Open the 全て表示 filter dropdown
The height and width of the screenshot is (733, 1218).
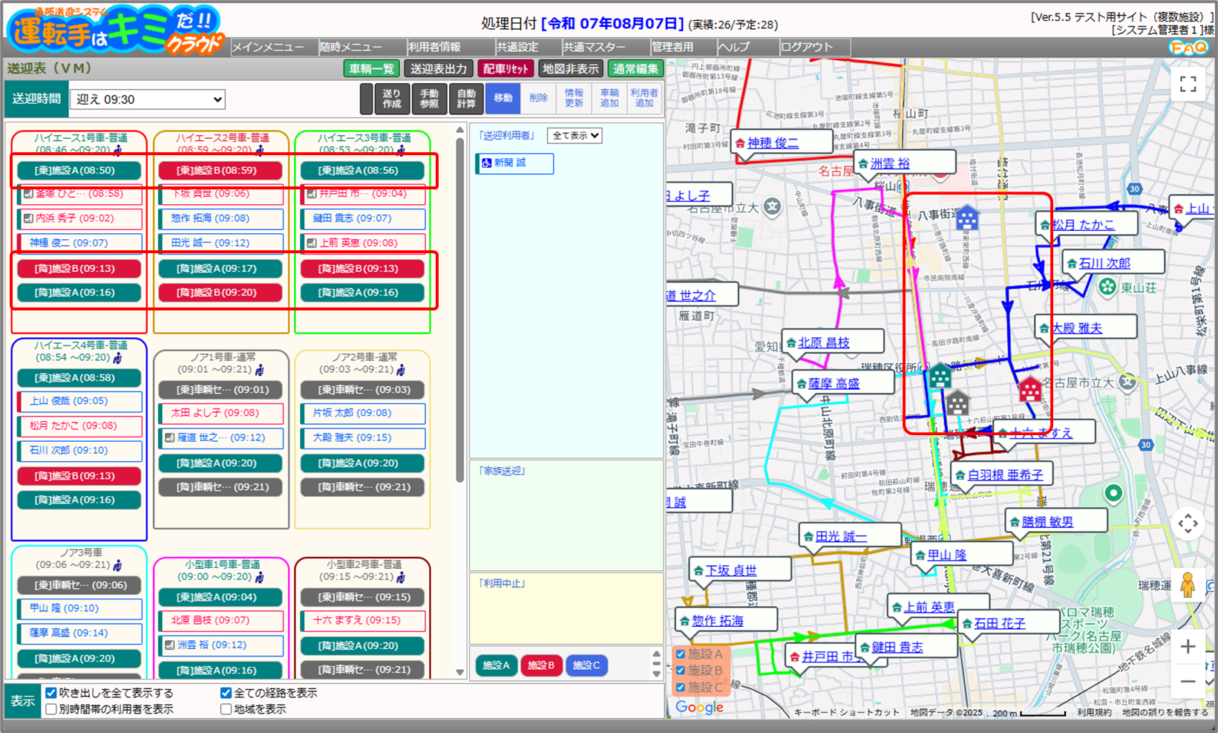coord(574,136)
